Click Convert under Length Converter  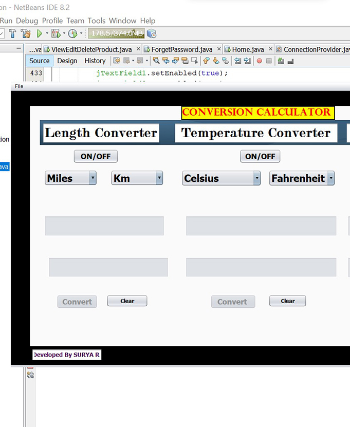(x=77, y=302)
